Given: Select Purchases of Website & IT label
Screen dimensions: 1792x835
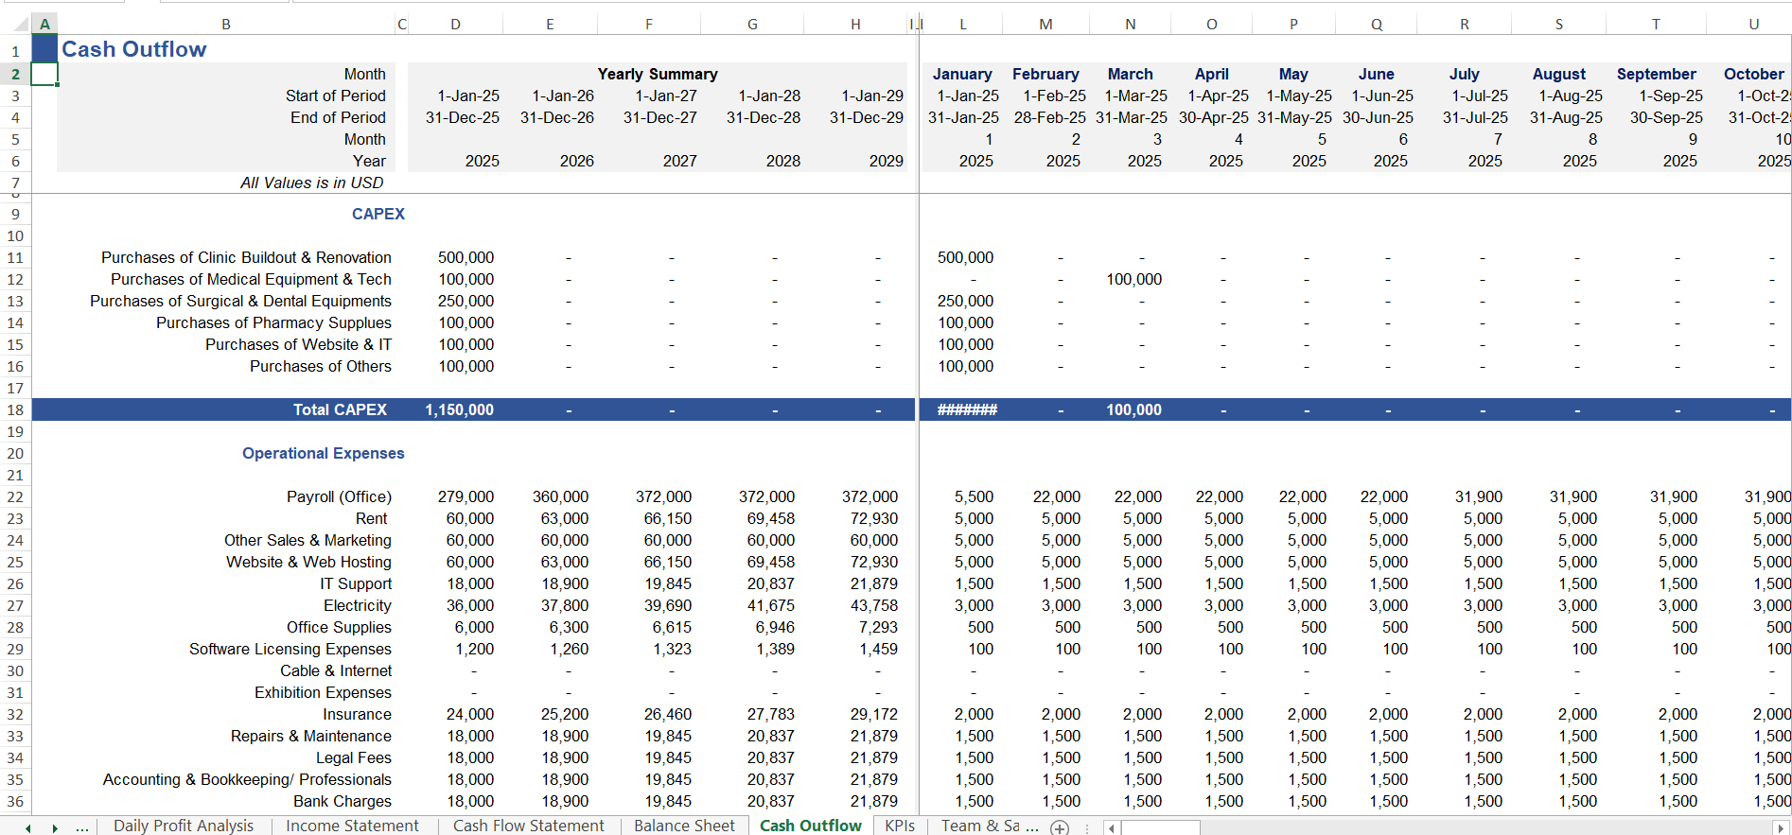Looking at the screenshot, I should point(298,344).
